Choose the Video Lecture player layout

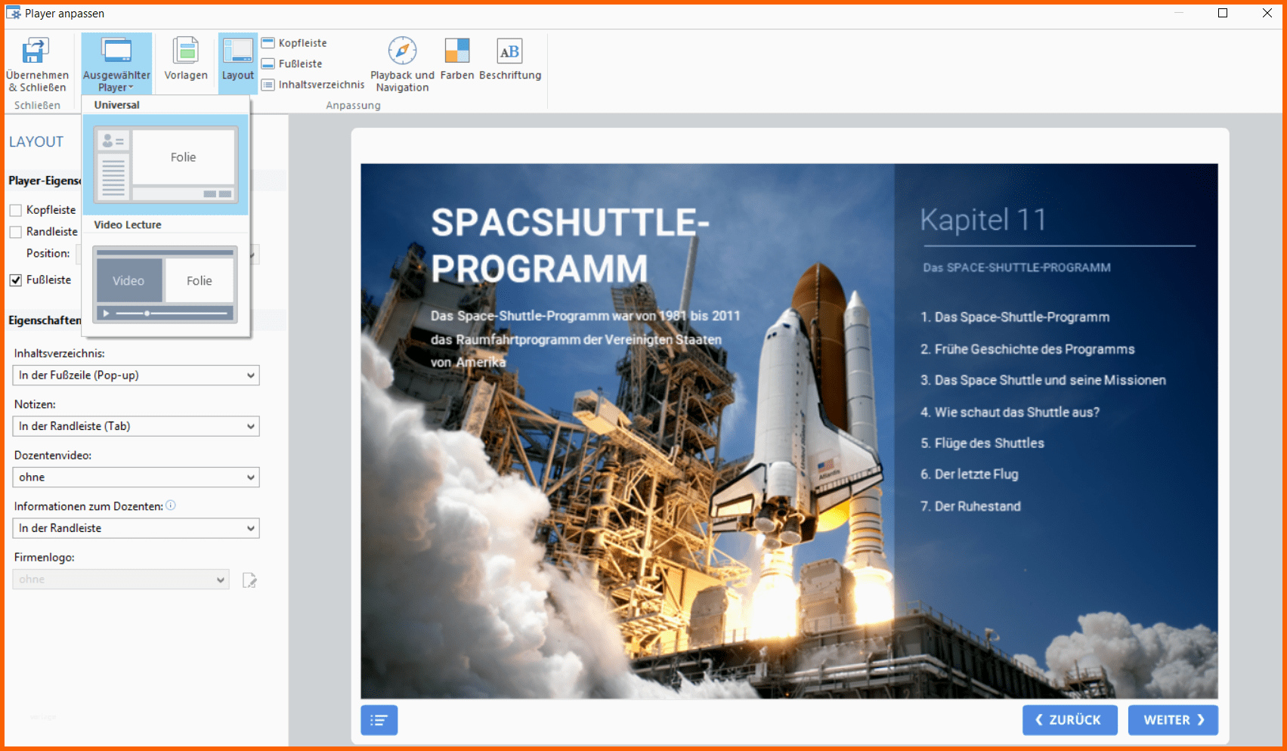coord(166,283)
